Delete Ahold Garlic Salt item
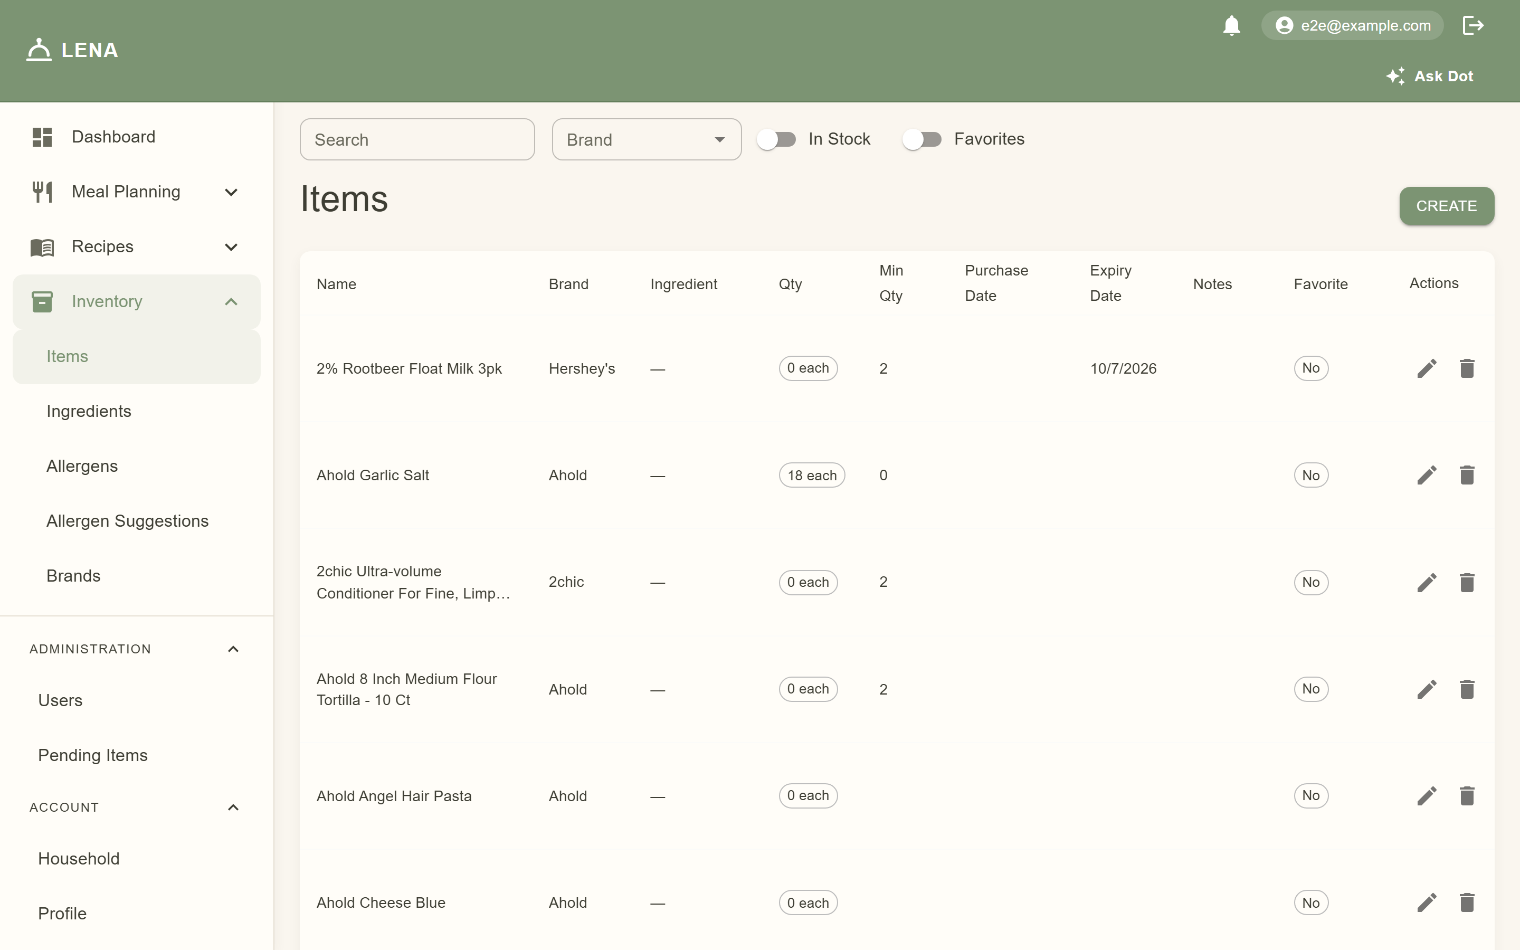This screenshot has height=950, width=1520. (1467, 475)
